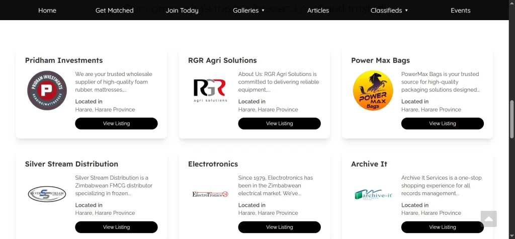The height and width of the screenshot is (239, 515).
Task: Click the Archive It logo
Action: pyautogui.click(x=373, y=194)
